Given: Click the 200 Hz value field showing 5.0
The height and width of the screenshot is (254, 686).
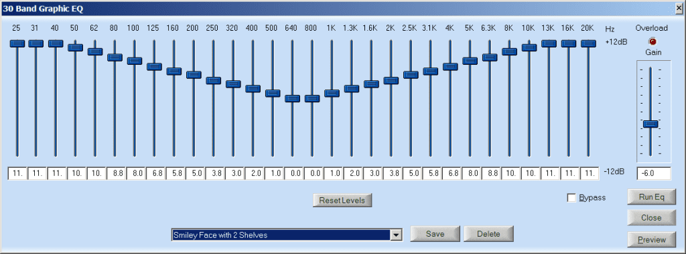Looking at the screenshot, I should 195,173.
